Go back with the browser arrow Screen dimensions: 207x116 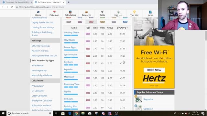(3, 7)
